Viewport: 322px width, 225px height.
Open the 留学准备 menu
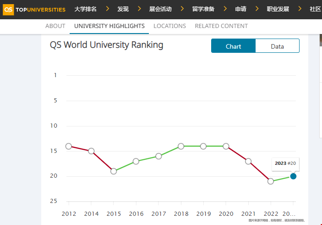click(203, 9)
